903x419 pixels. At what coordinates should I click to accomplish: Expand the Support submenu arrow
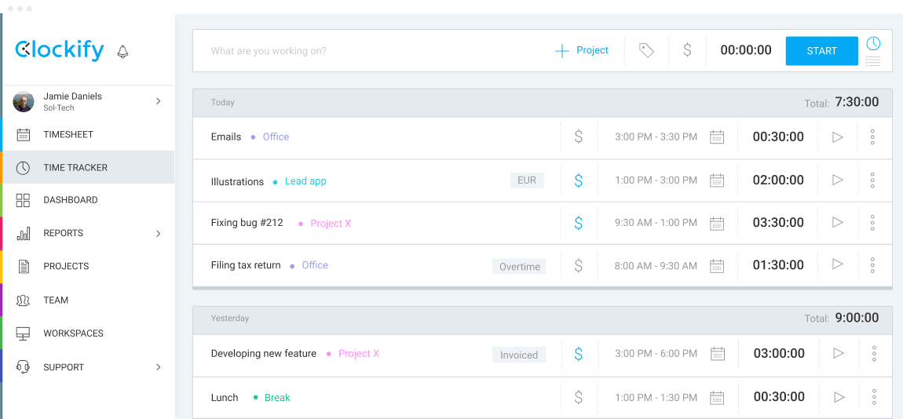(x=158, y=367)
